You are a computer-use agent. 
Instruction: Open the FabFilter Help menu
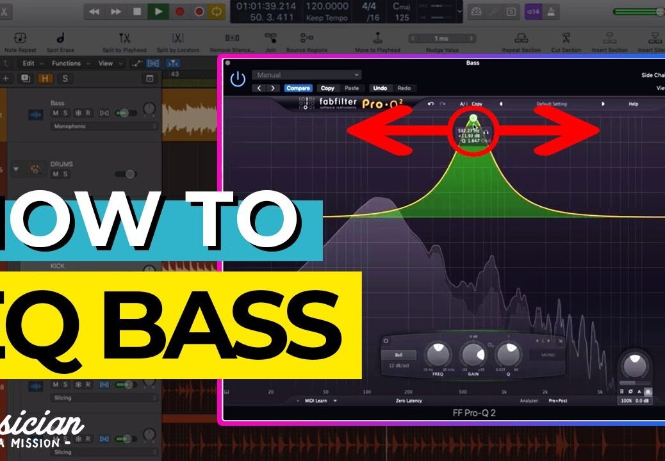click(x=633, y=104)
